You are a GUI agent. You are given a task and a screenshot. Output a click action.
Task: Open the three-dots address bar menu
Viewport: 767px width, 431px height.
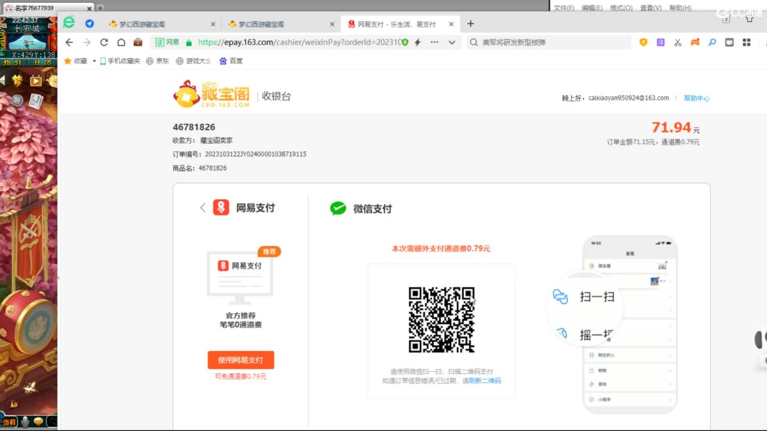point(434,43)
